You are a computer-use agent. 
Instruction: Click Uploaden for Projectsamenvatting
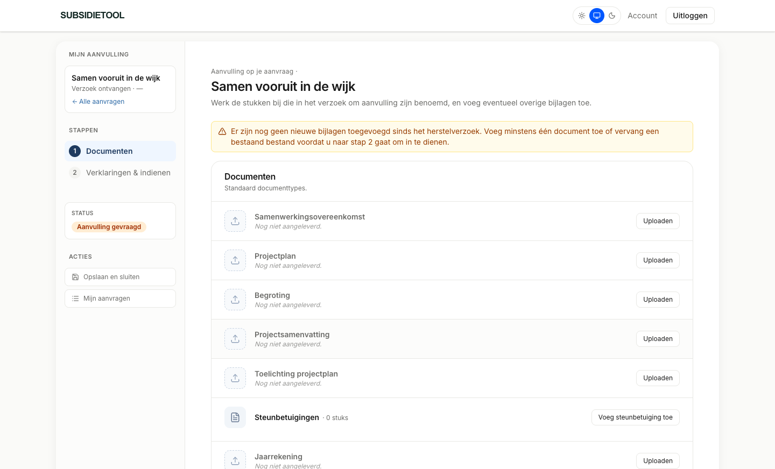[x=658, y=339]
